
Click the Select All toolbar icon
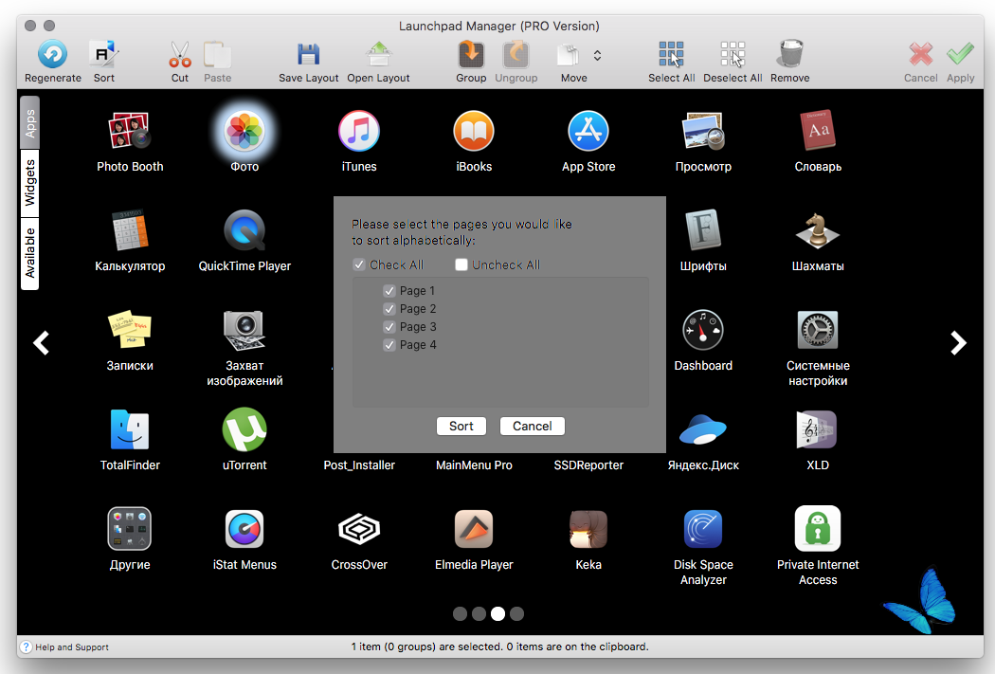pos(671,55)
